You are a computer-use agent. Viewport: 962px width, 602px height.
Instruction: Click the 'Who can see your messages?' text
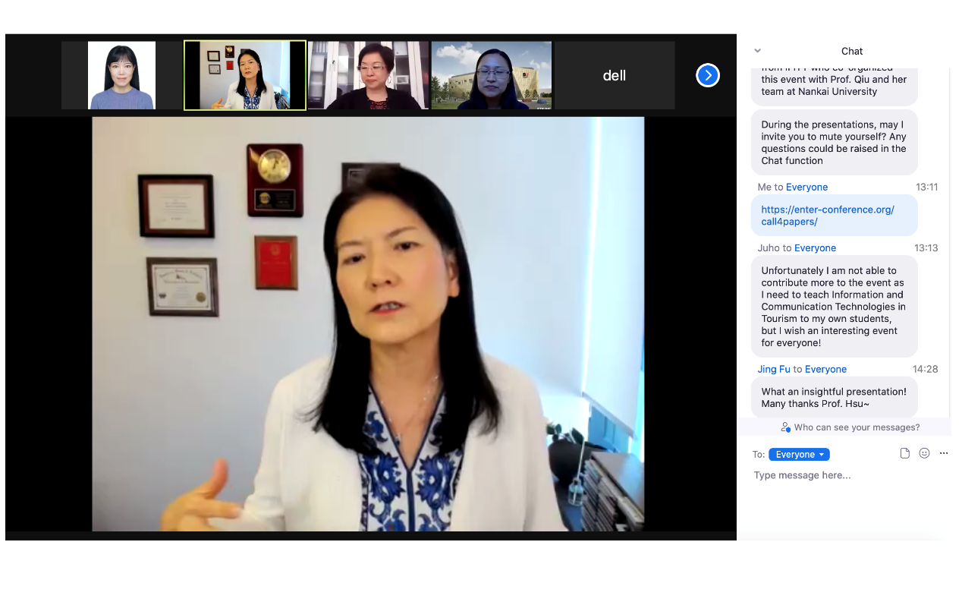857,427
